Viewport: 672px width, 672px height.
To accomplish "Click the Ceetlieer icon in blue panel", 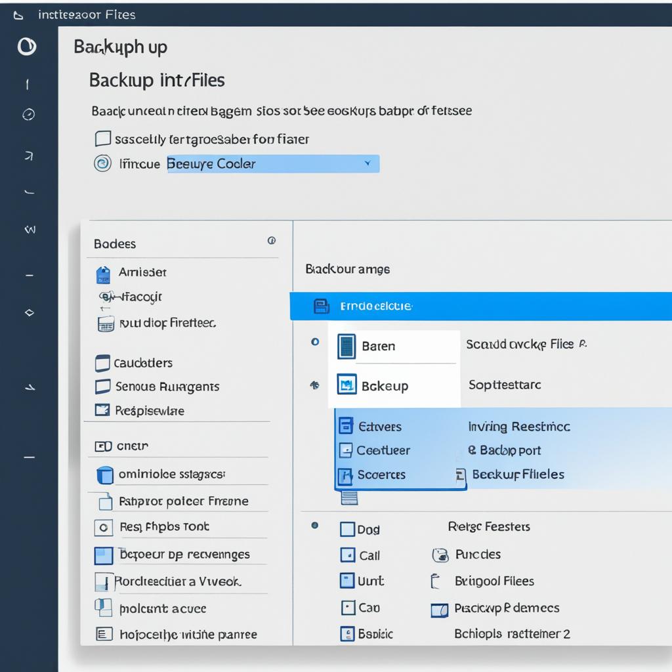I will pyautogui.click(x=345, y=450).
